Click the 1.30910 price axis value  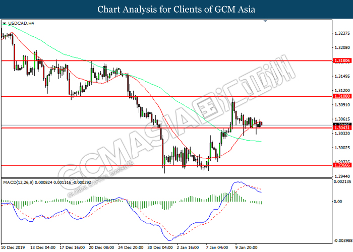342,105
